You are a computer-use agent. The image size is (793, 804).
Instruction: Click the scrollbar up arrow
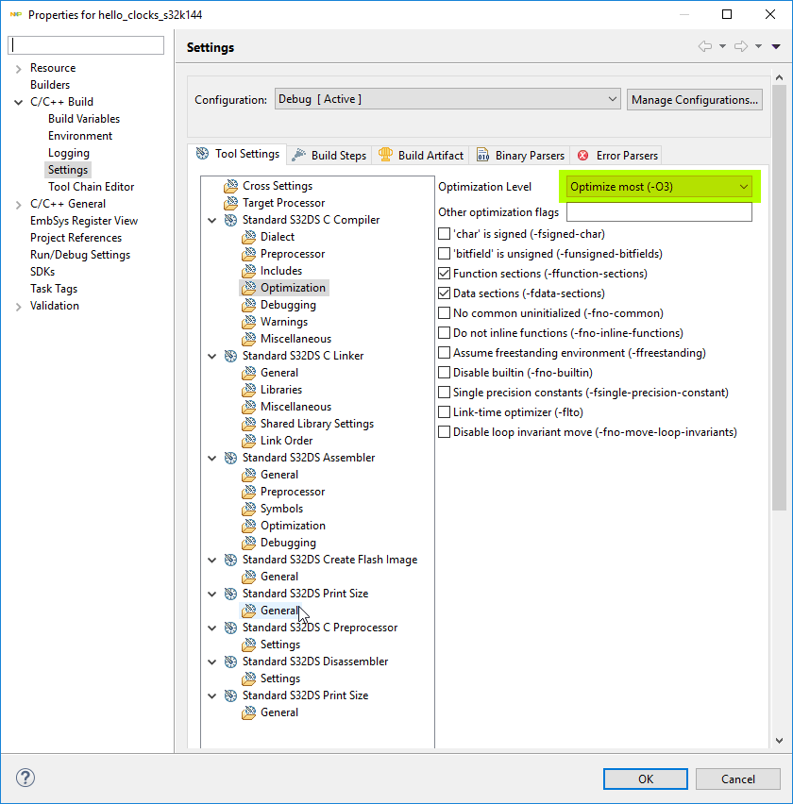[x=779, y=77]
